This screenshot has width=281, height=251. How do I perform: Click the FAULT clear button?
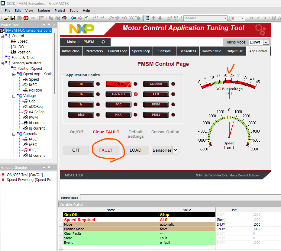click(106, 150)
